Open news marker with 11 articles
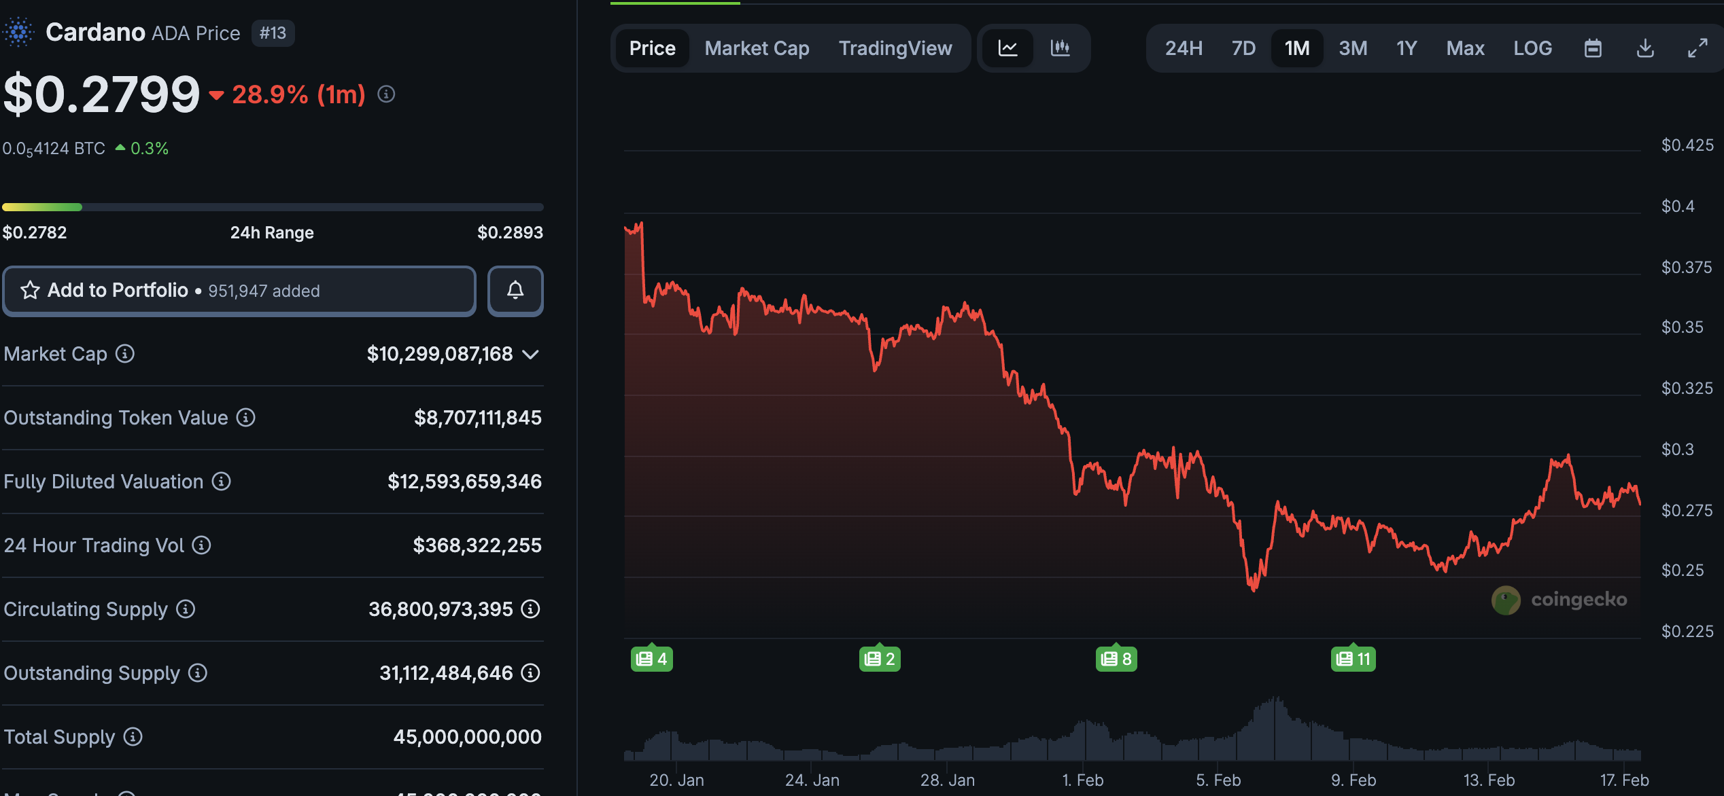The height and width of the screenshot is (796, 1724). (x=1353, y=658)
